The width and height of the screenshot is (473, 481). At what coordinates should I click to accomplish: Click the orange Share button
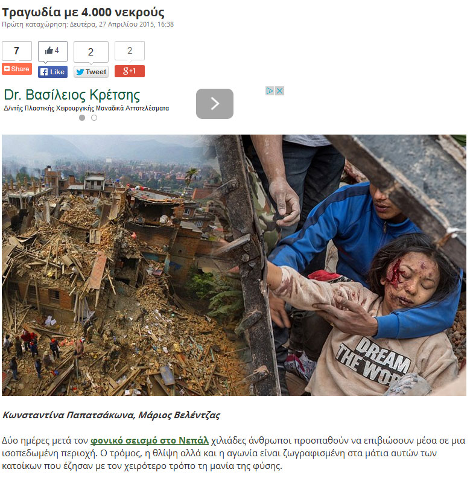pyautogui.click(x=17, y=69)
